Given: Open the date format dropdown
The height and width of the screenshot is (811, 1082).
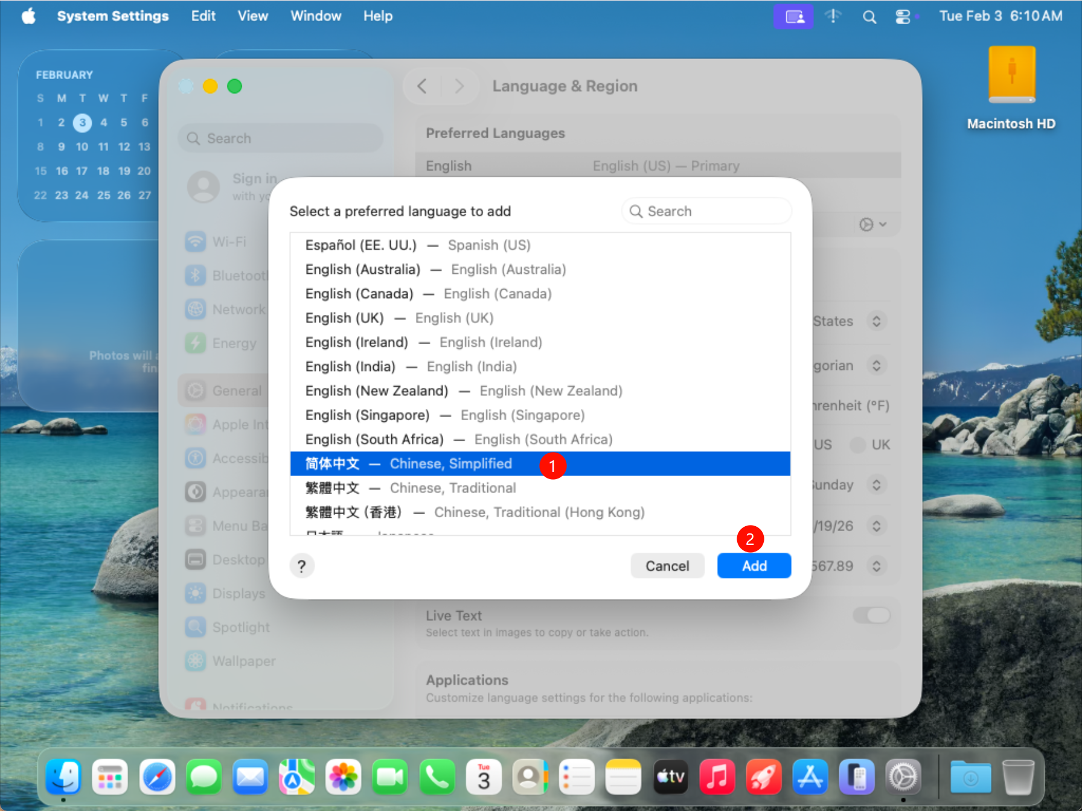Looking at the screenshot, I should pos(876,526).
